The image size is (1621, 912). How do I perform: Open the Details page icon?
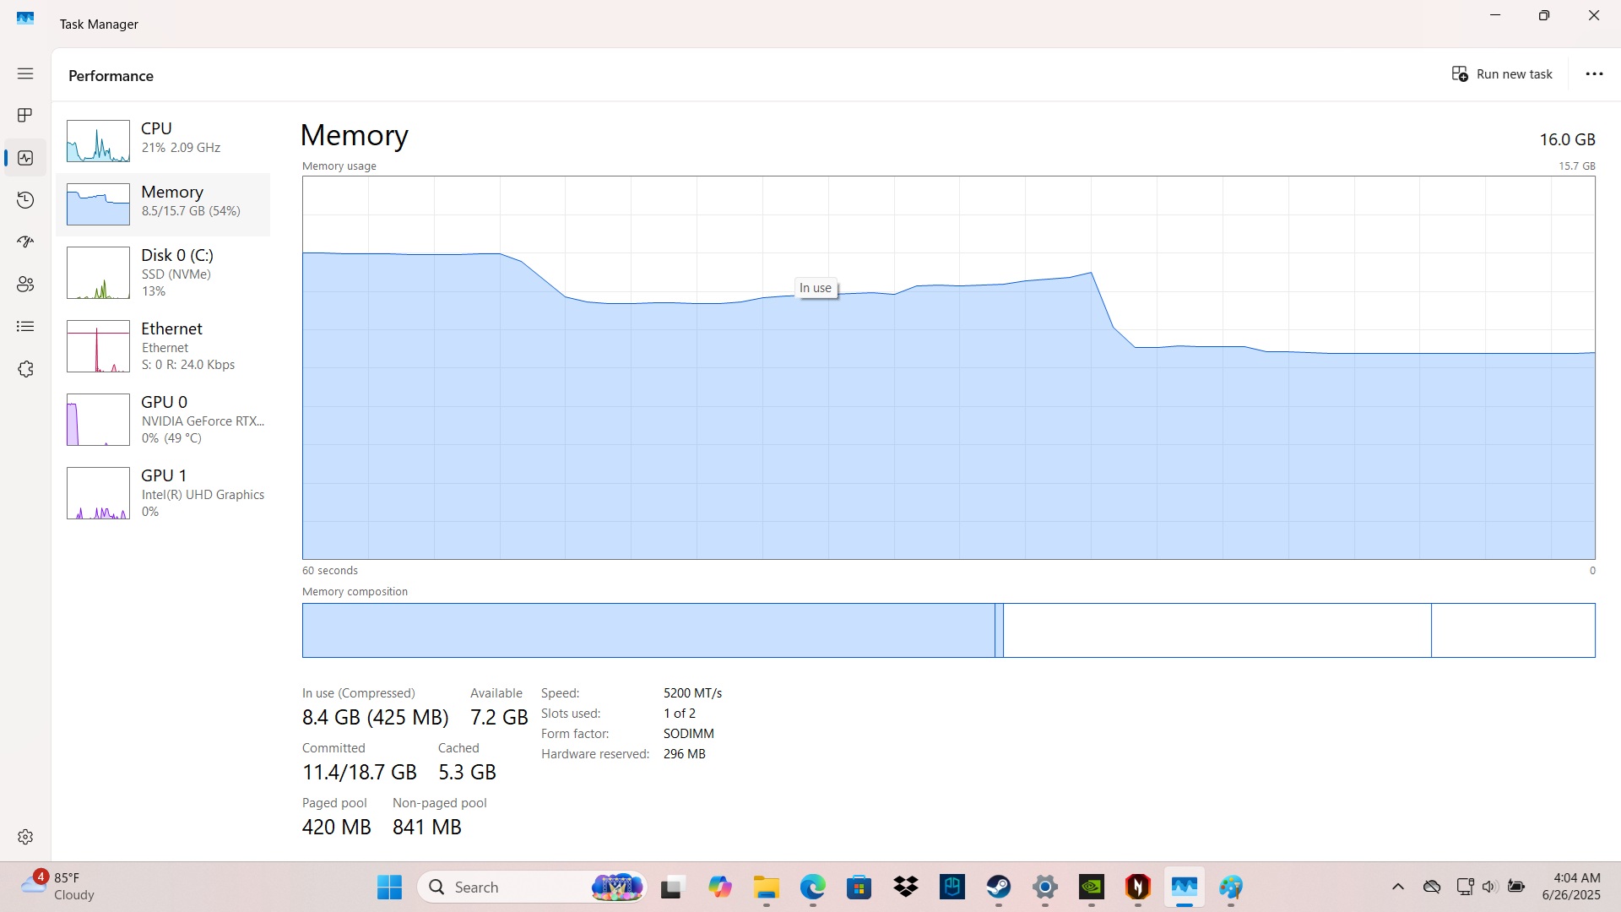click(x=25, y=327)
